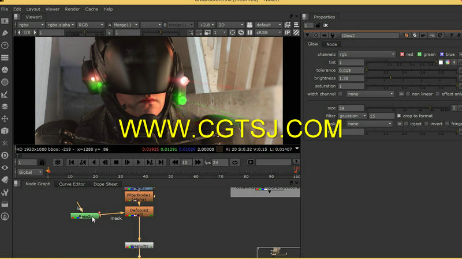Click the snowflake freeze GUI icon

pos(58,162)
